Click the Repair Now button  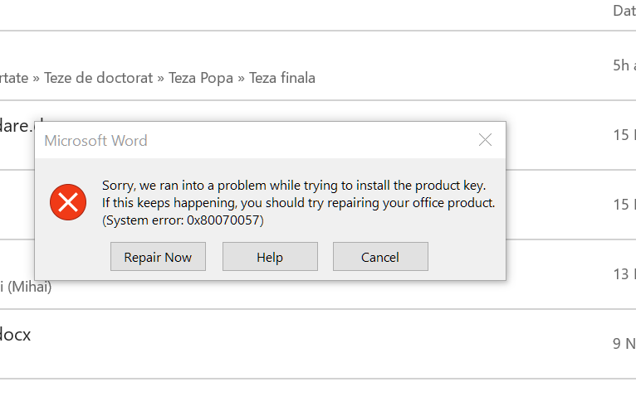coord(158,257)
